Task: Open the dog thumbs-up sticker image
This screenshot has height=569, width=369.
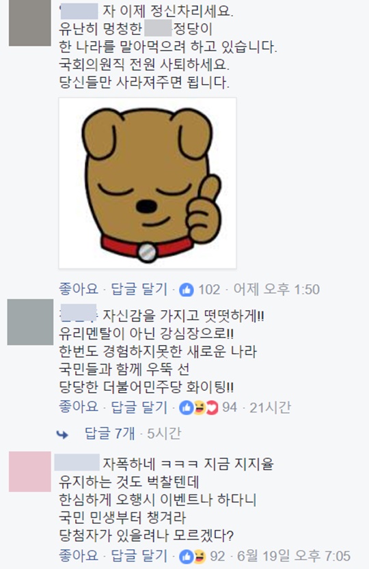Action: point(148,183)
